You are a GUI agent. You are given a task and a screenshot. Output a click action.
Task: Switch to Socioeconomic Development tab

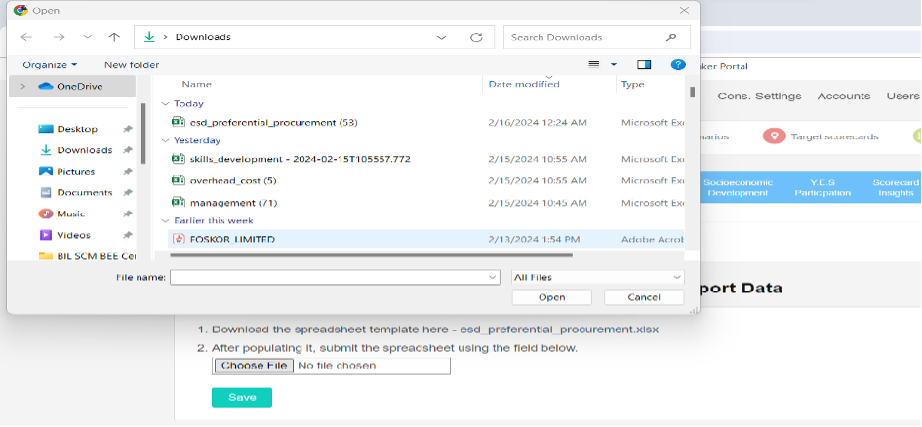tap(738, 188)
